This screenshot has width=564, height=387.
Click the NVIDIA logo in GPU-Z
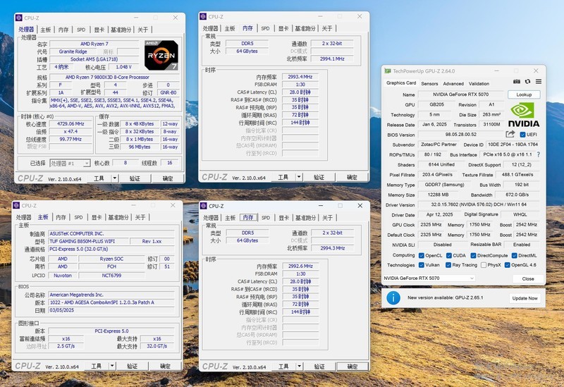[524, 115]
